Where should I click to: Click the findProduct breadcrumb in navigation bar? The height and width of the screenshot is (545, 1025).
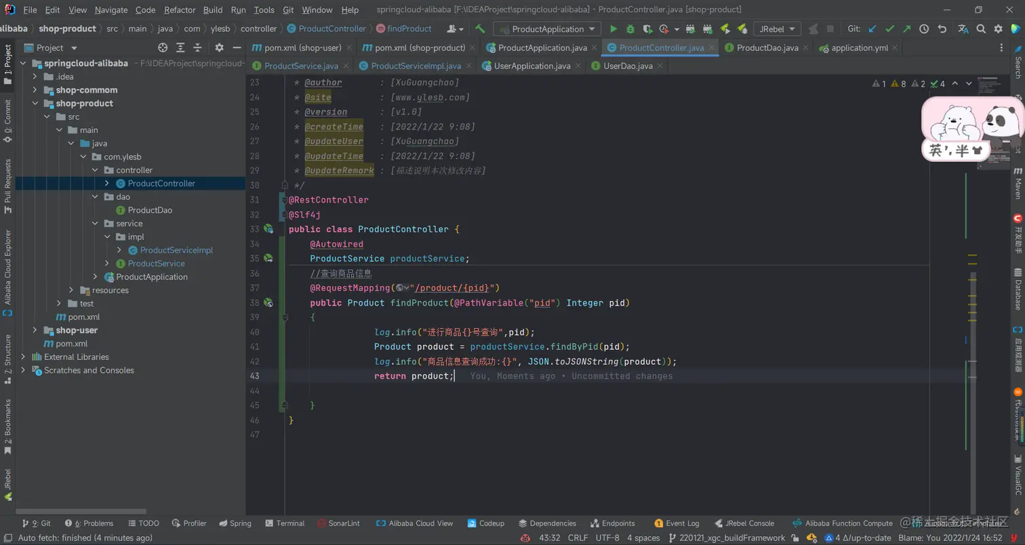404,29
